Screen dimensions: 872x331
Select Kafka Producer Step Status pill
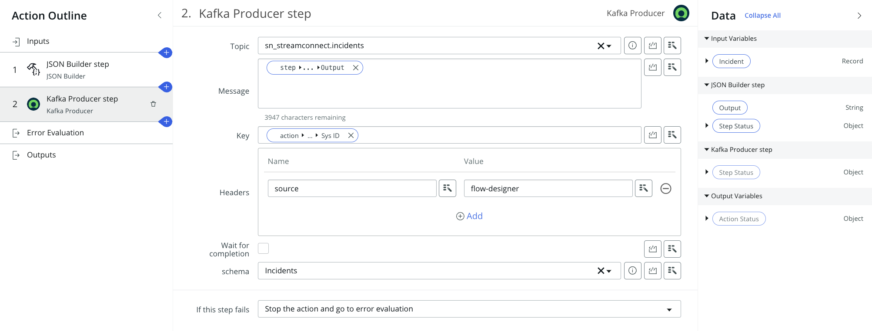click(x=736, y=173)
